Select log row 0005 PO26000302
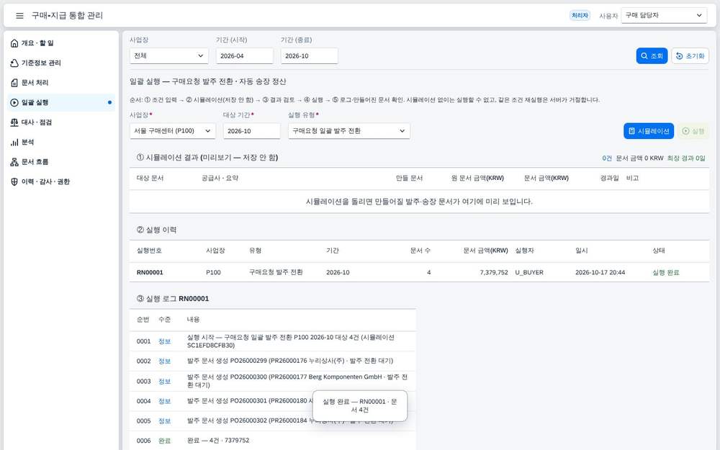The width and height of the screenshot is (720, 450). pyautogui.click(x=273, y=420)
